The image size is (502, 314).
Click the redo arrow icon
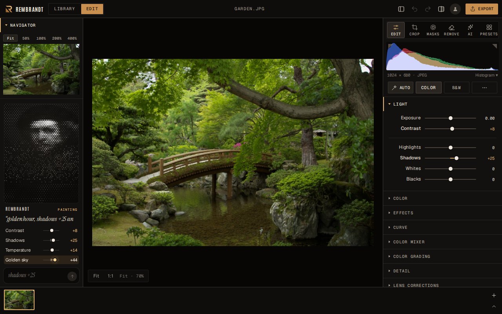[x=428, y=9]
